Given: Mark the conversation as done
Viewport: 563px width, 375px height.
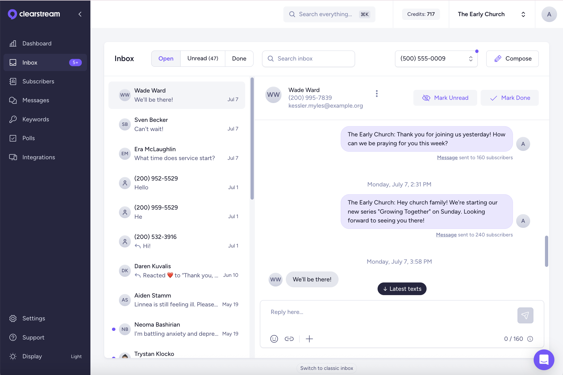Looking at the screenshot, I should tap(509, 98).
